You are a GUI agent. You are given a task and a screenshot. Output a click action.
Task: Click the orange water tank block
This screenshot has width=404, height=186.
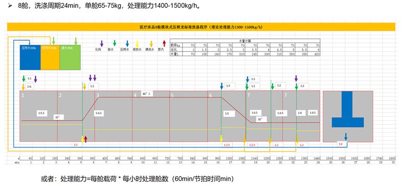point(50,57)
